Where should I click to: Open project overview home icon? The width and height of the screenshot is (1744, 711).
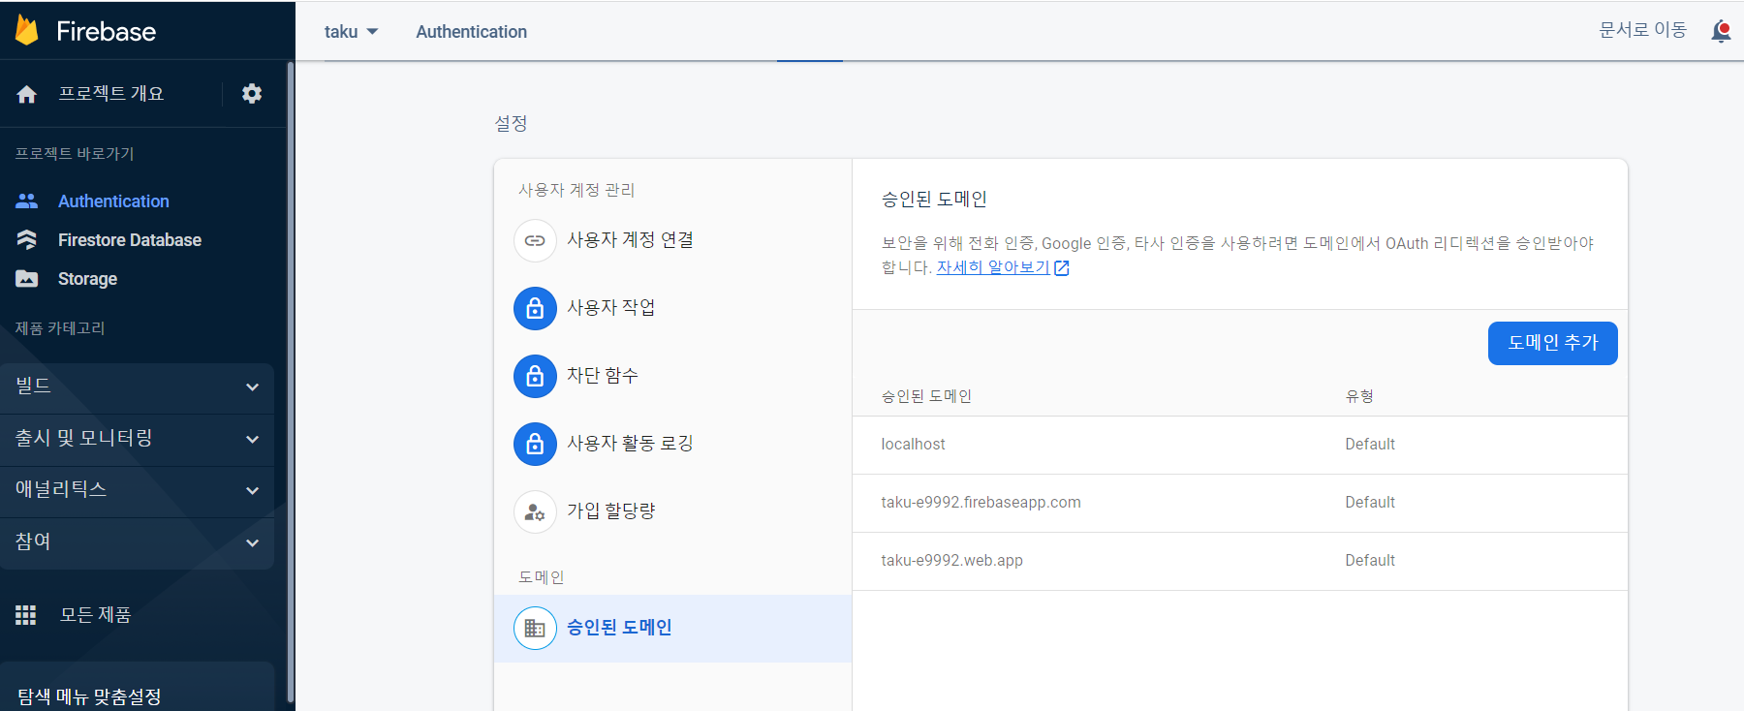[27, 94]
